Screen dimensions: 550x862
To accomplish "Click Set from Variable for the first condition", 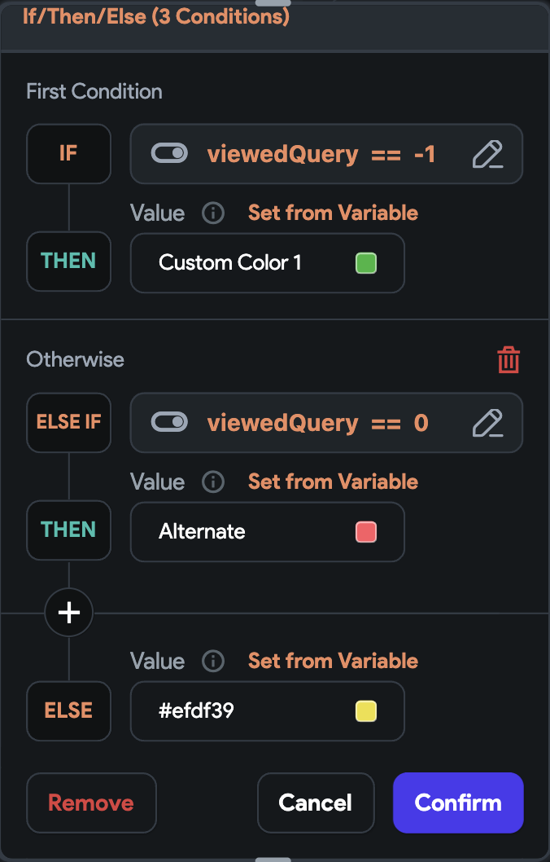I will click(332, 213).
